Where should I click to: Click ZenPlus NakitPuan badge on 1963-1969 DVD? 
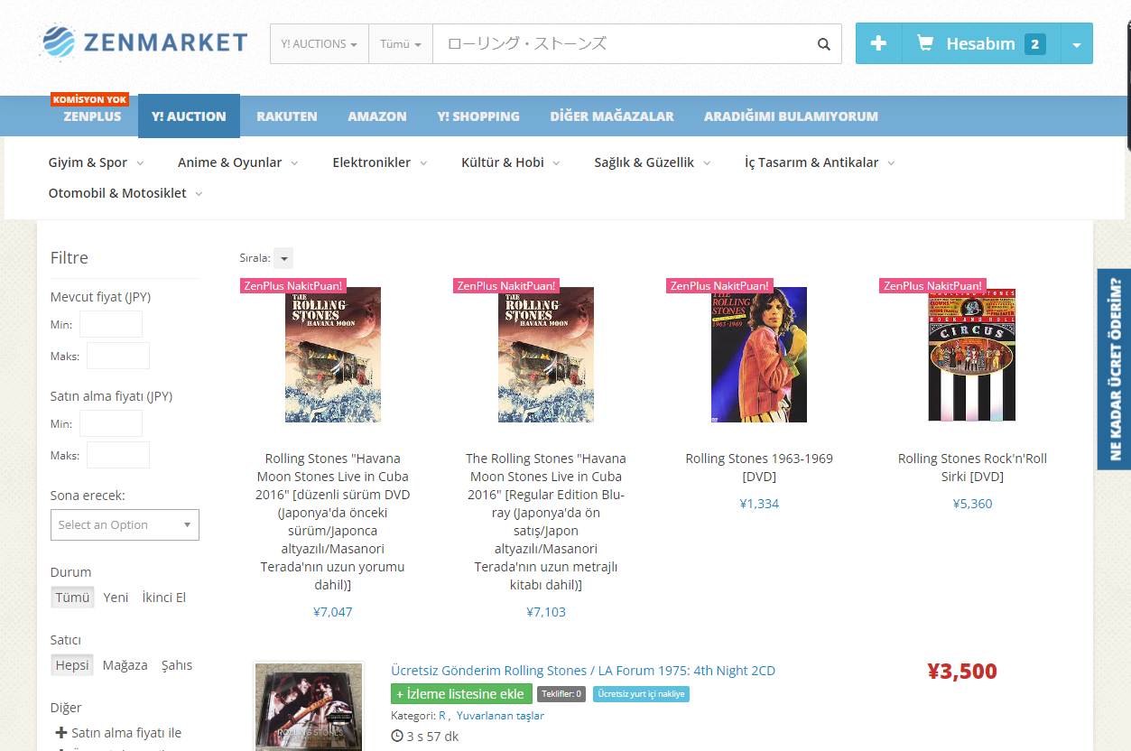pos(719,285)
